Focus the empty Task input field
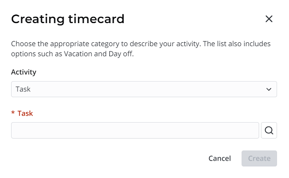Viewport: 289px width, 178px height. click(135, 130)
